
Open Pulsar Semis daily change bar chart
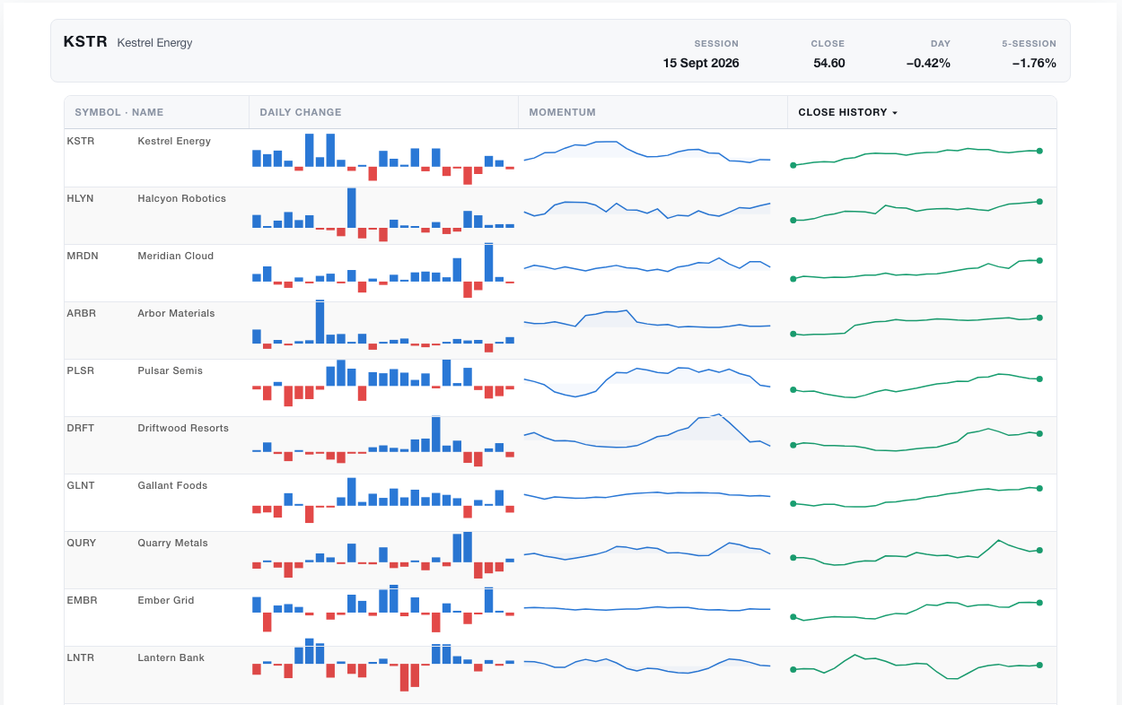coord(383,383)
